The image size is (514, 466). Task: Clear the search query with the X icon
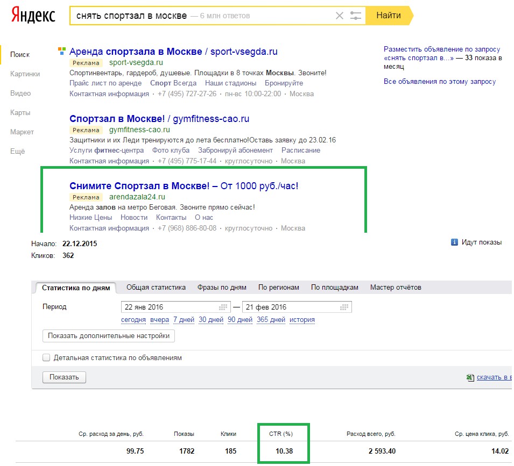[340, 16]
